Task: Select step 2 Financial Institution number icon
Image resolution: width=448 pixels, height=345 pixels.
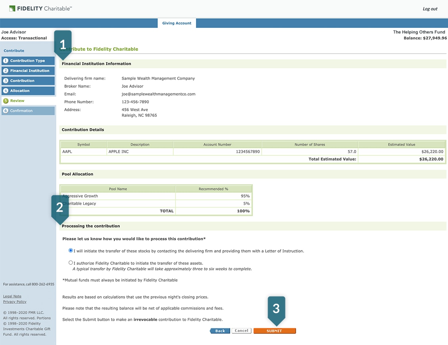Action: tap(6, 71)
